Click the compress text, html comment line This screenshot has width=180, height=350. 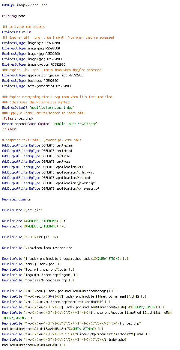coord(42,140)
